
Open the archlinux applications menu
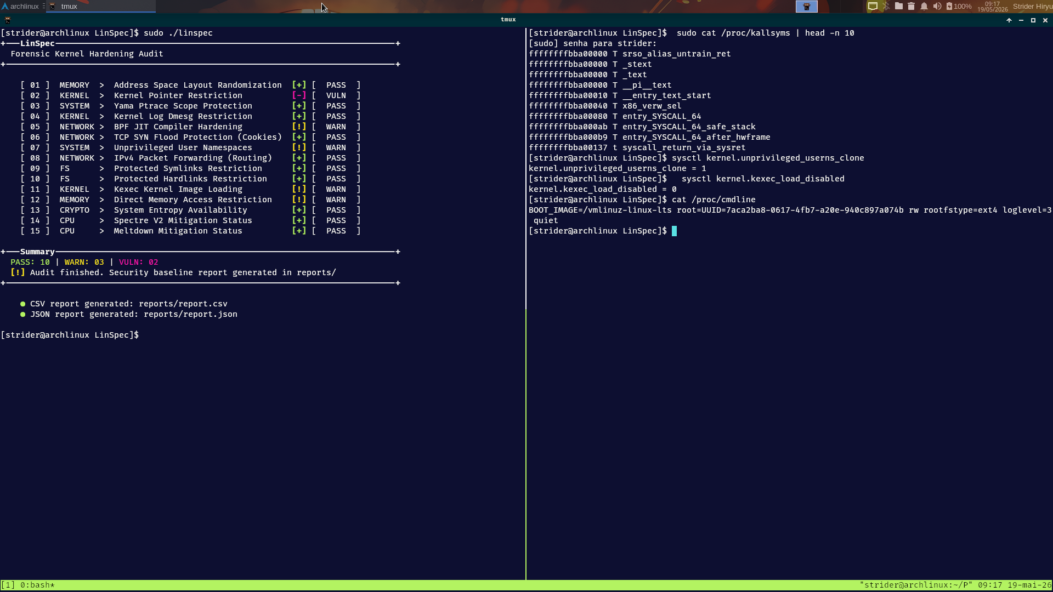coord(20,7)
